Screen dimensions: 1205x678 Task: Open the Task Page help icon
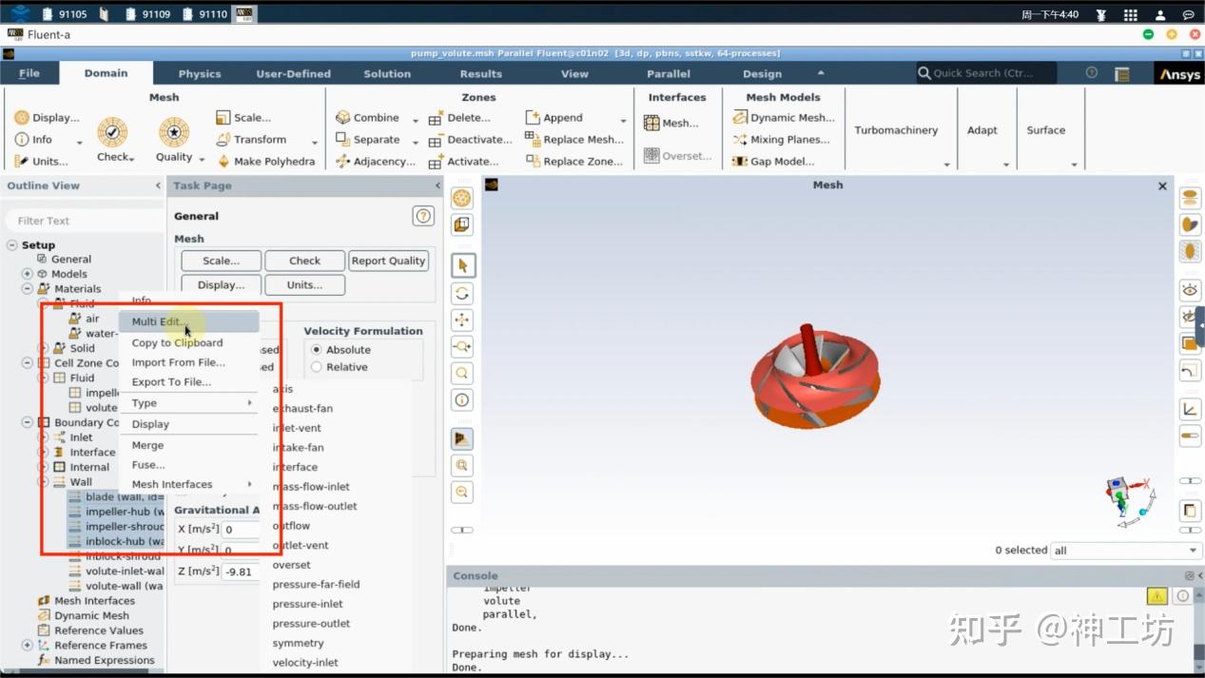[423, 217]
